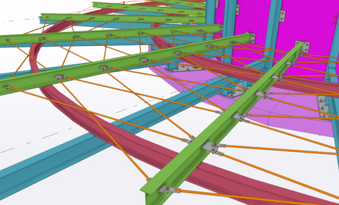Click the small gray bracket on middle teal column
The image size is (339, 205).
click(237, 9)
